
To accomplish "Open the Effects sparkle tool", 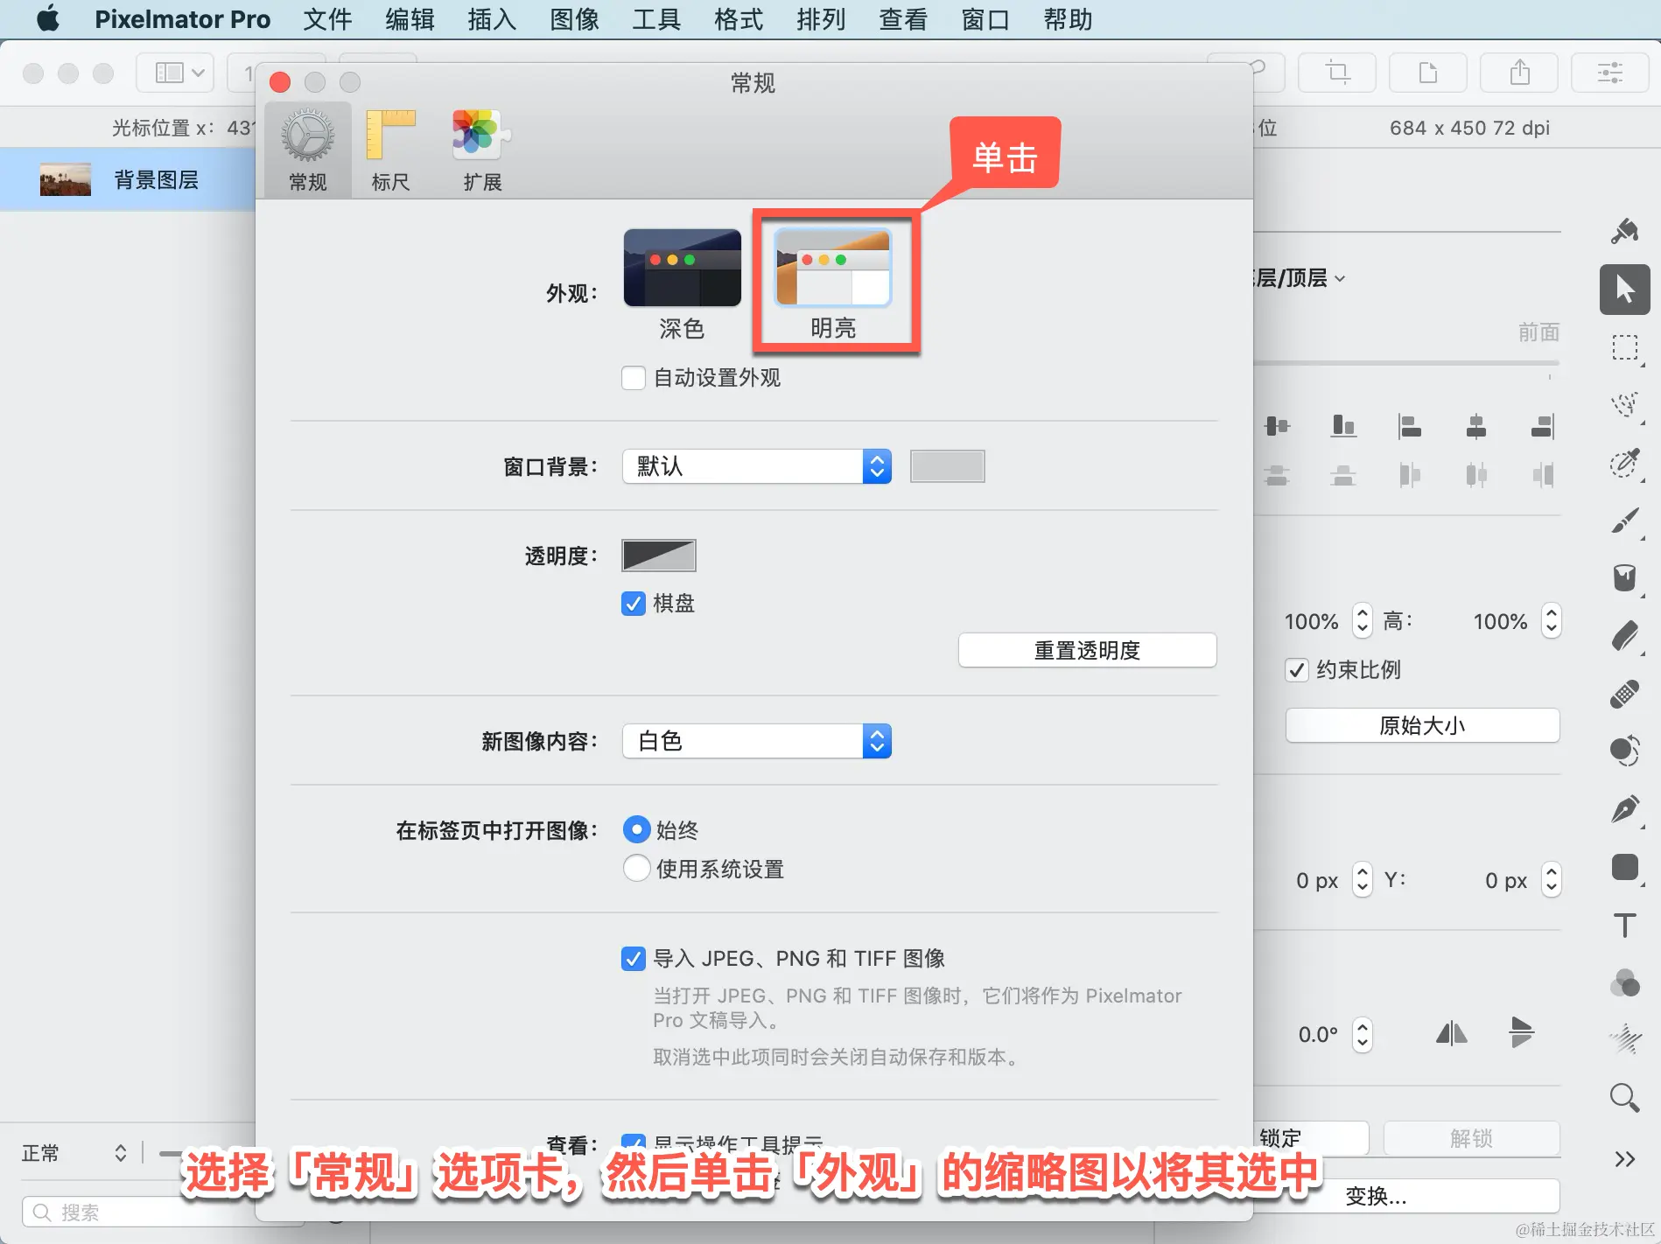I will (x=1624, y=1039).
